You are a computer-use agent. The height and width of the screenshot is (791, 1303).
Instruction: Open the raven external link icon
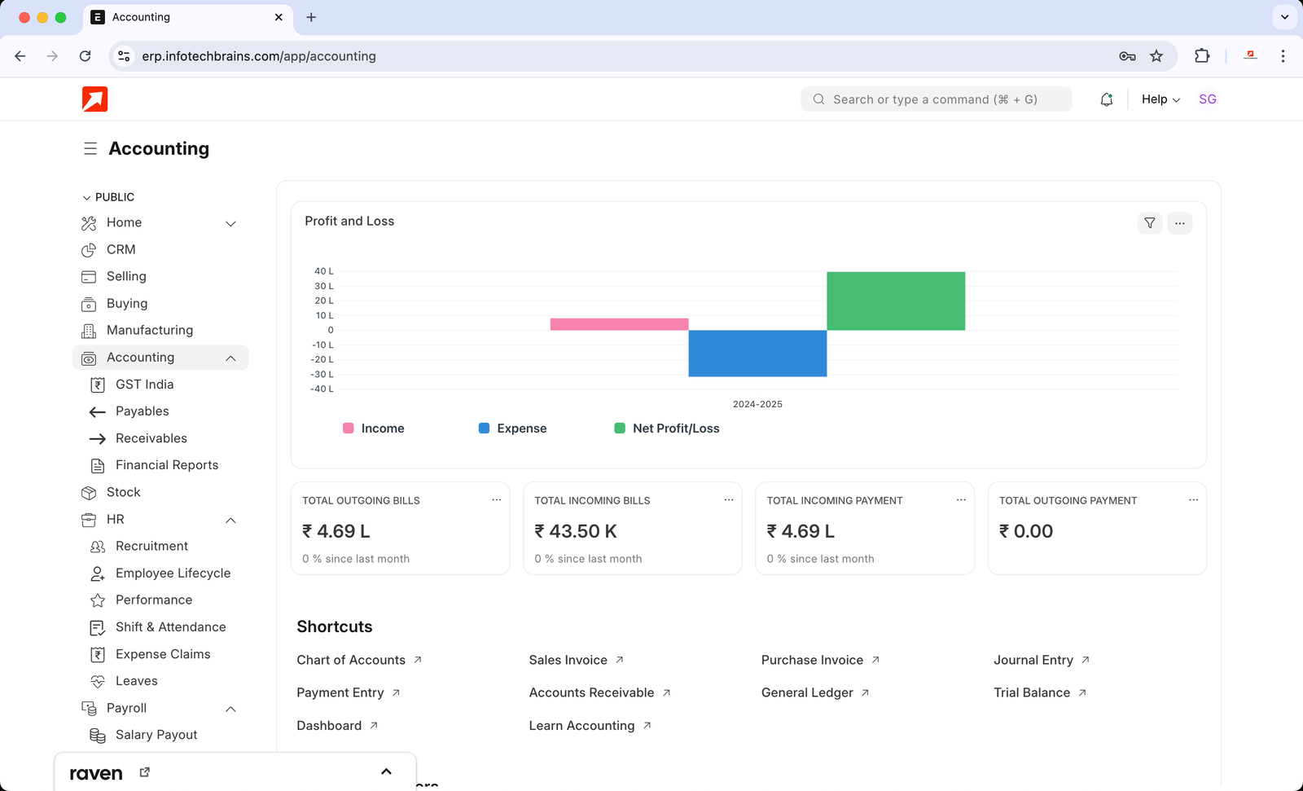click(145, 772)
